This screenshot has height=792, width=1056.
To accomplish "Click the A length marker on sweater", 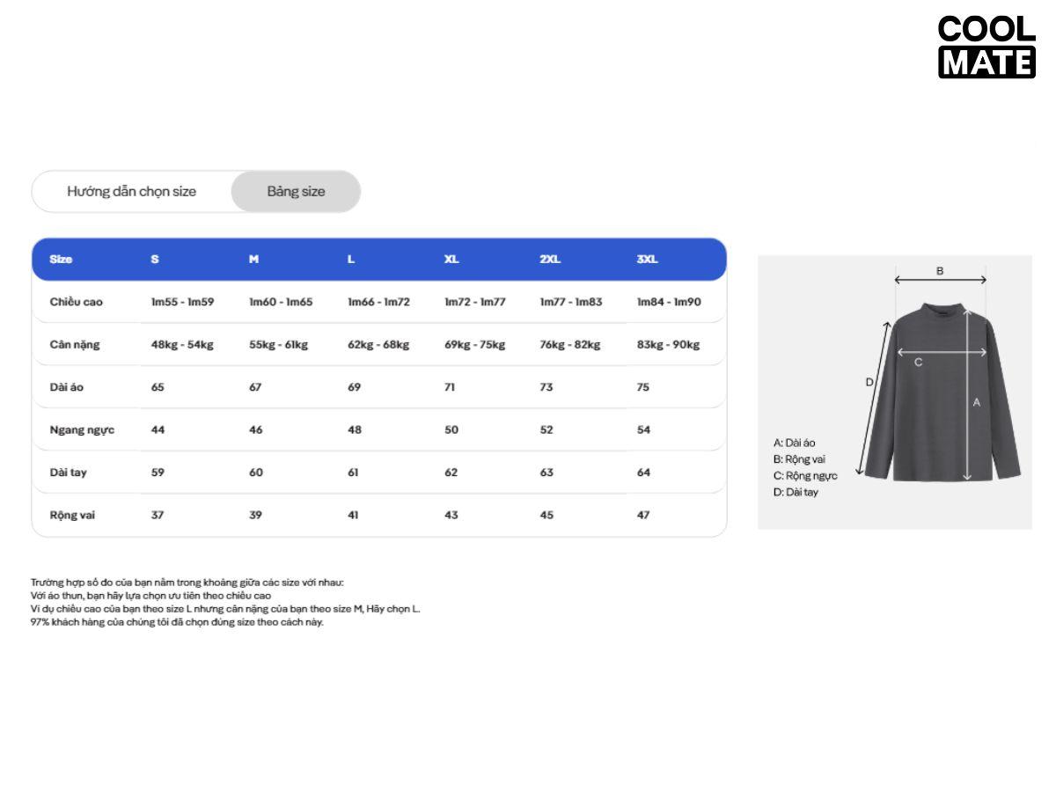I will pos(976,402).
